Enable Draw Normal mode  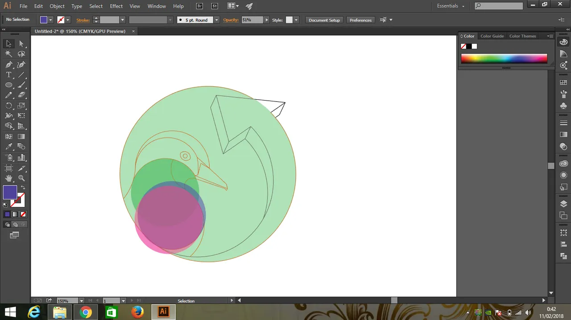point(7,224)
